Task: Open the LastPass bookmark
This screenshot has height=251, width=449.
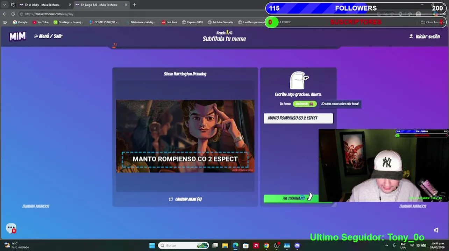Action: (x=169, y=22)
